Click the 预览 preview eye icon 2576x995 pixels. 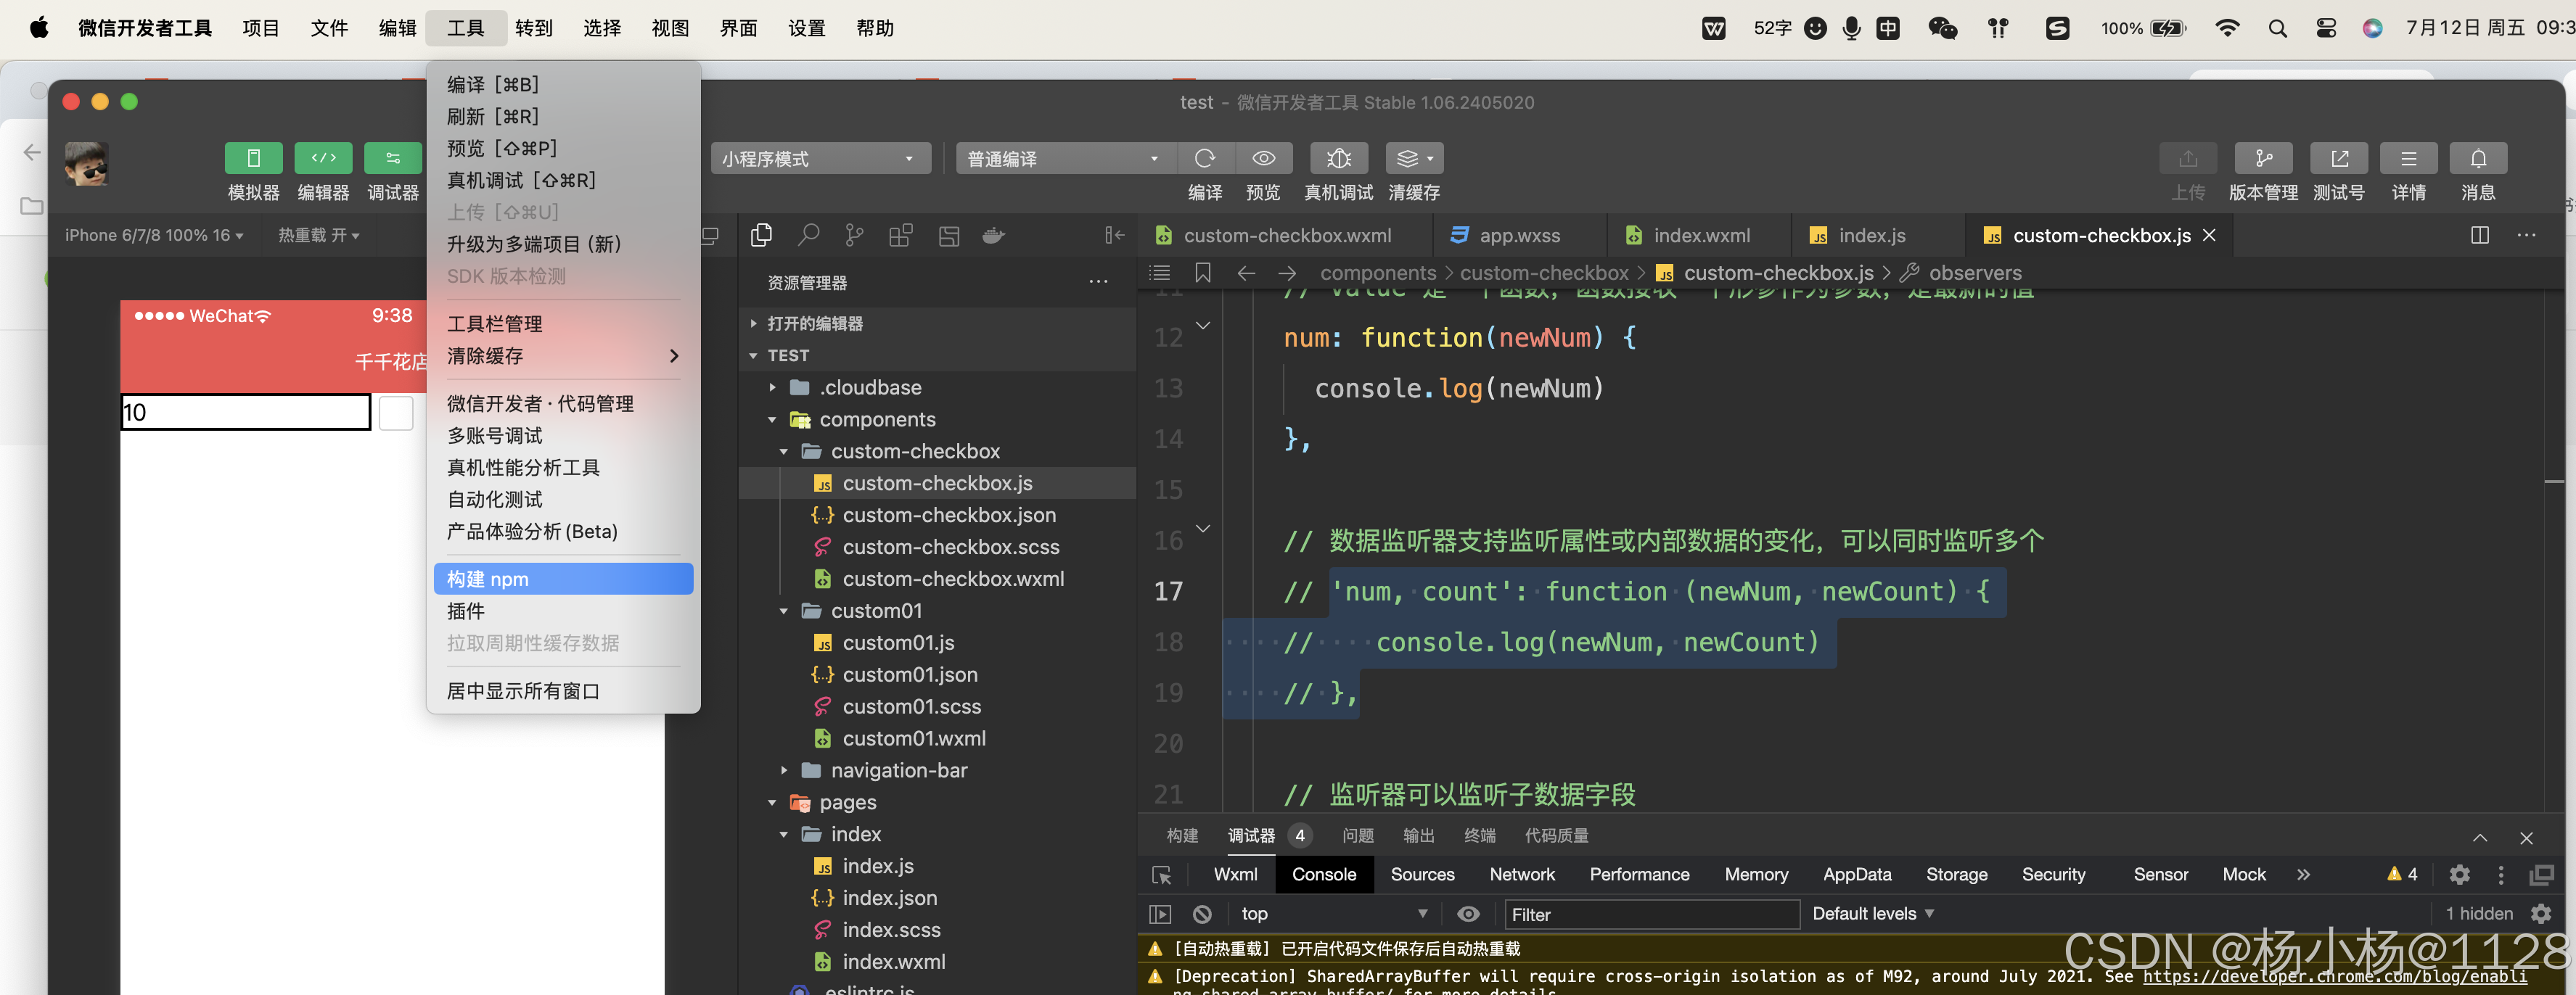pyautogui.click(x=1263, y=158)
